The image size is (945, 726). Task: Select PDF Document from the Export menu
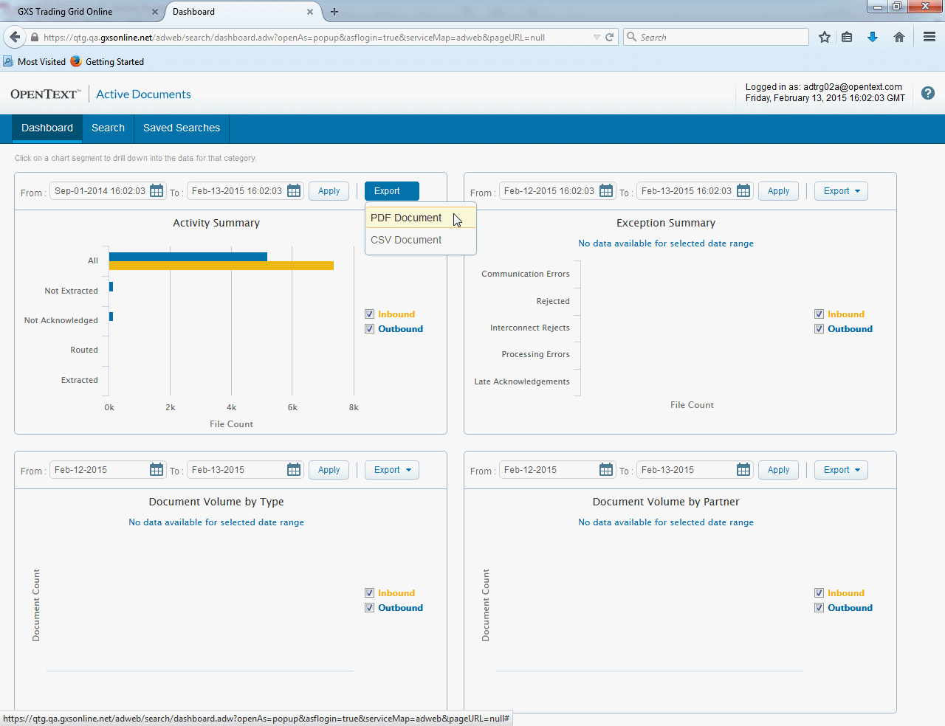(406, 218)
